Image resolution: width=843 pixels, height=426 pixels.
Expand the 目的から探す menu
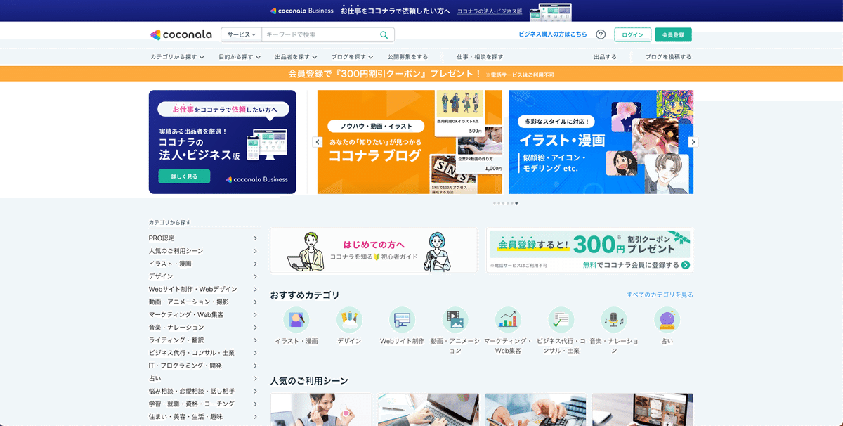click(x=240, y=57)
